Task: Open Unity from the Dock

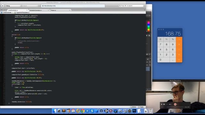Action: click(x=106, y=111)
